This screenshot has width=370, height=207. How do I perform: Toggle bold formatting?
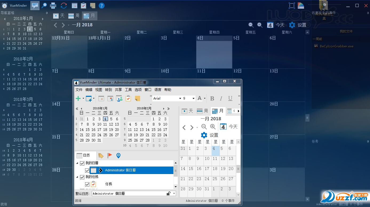tap(212, 98)
